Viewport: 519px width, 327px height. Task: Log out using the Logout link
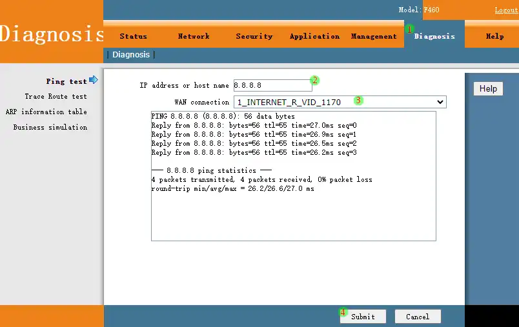click(x=505, y=10)
